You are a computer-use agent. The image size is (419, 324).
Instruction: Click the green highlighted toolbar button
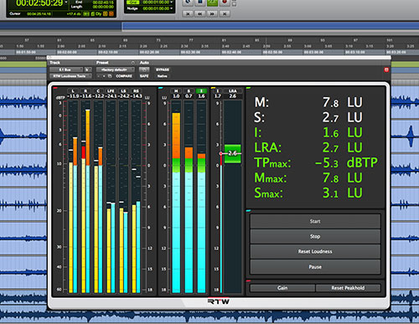coord(212,3)
